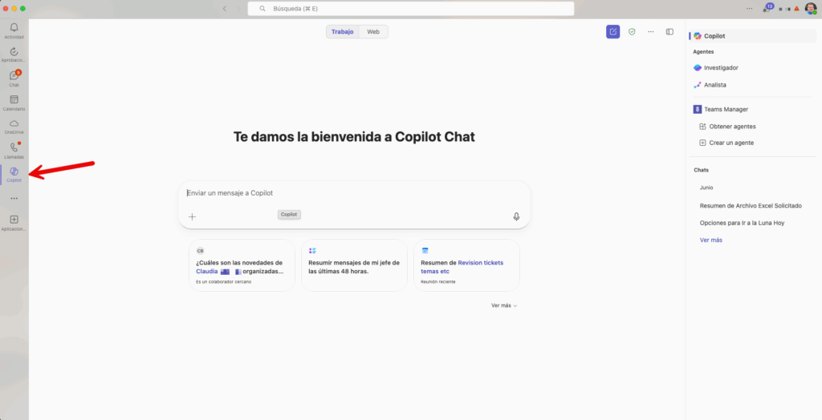Toggle the side panel layout icon

click(669, 31)
